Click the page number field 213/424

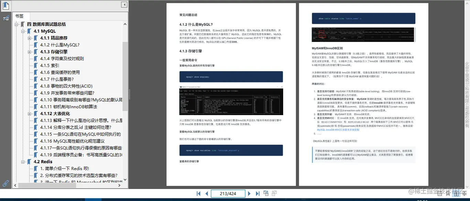click(x=228, y=193)
